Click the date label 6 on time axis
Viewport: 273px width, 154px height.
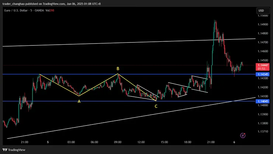(x=234, y=142)
